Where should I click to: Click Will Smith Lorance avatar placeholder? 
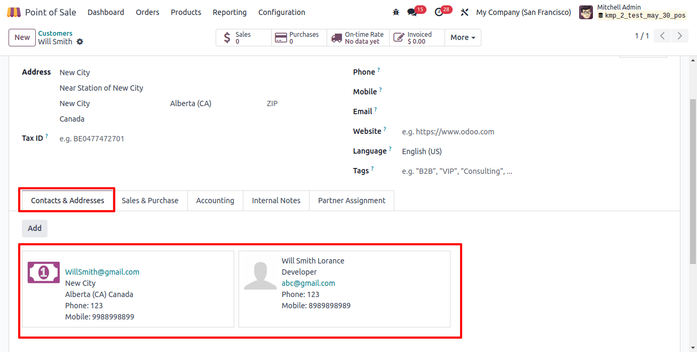[x=260, y=276]
